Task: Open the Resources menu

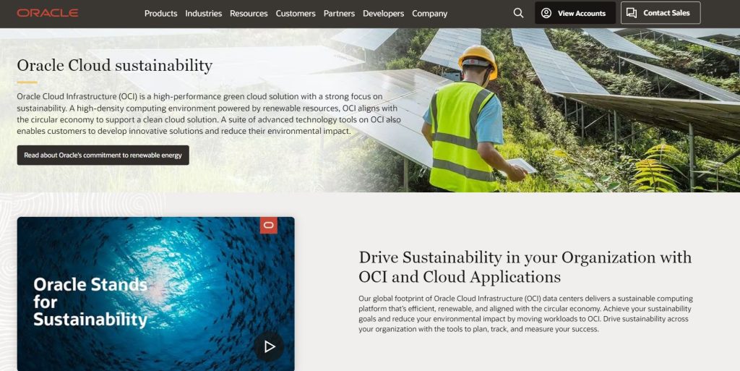Action: click(249, 14)
